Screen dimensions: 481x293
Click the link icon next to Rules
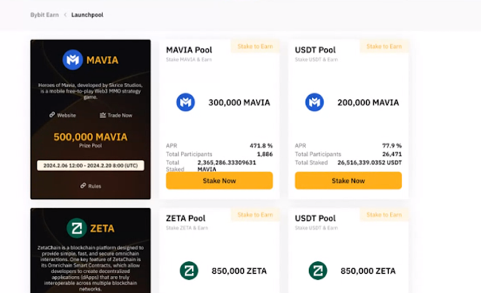point(83,185)
